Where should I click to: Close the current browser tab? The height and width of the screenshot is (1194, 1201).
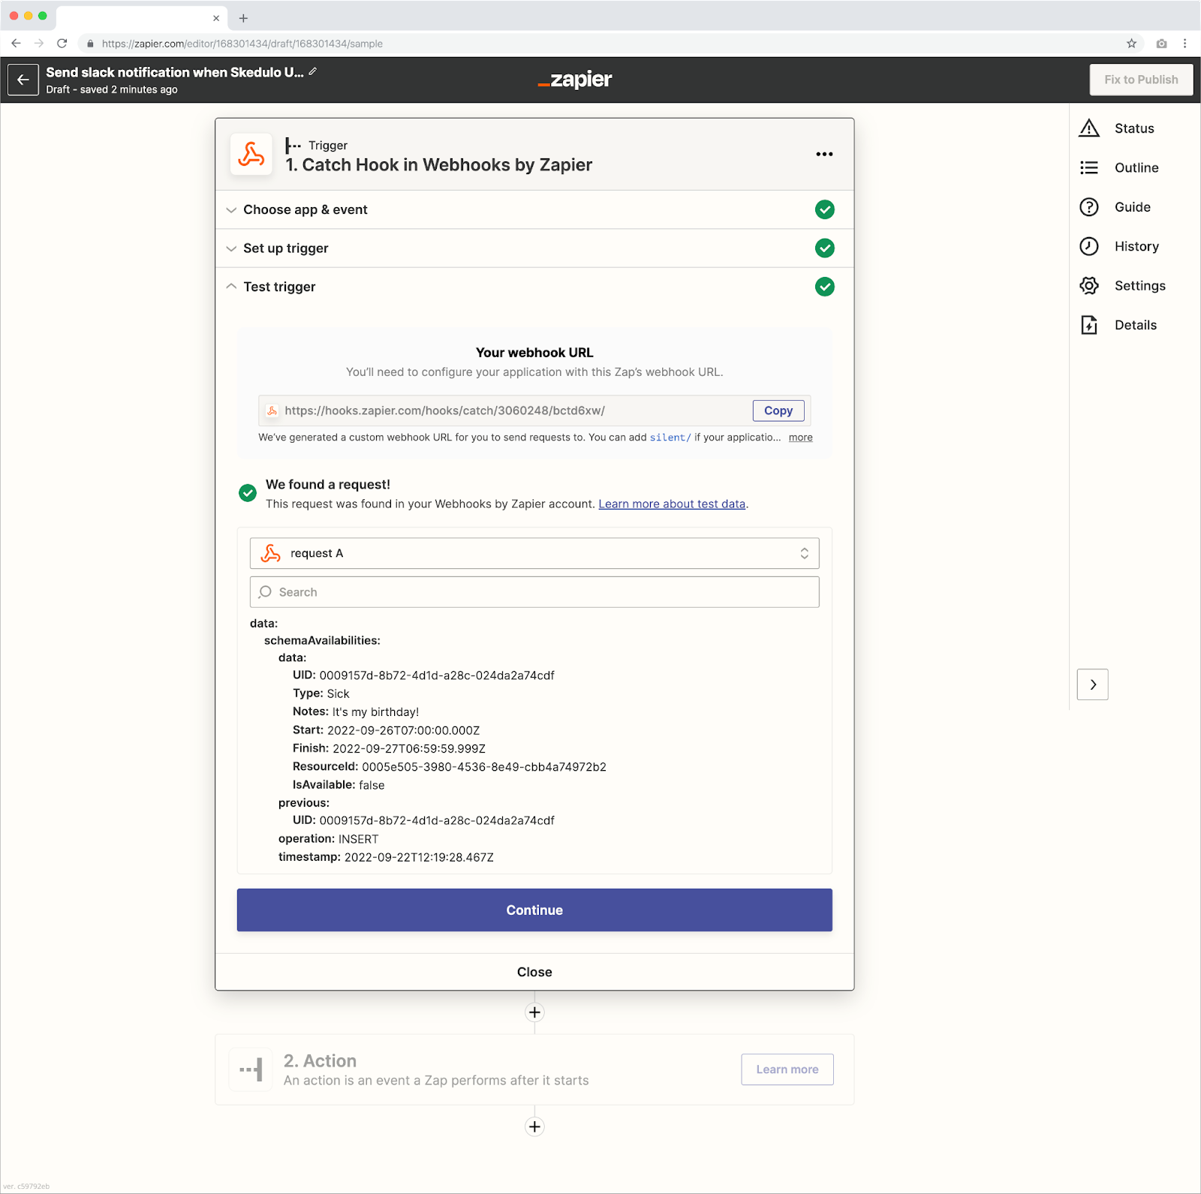pos(216,18)
